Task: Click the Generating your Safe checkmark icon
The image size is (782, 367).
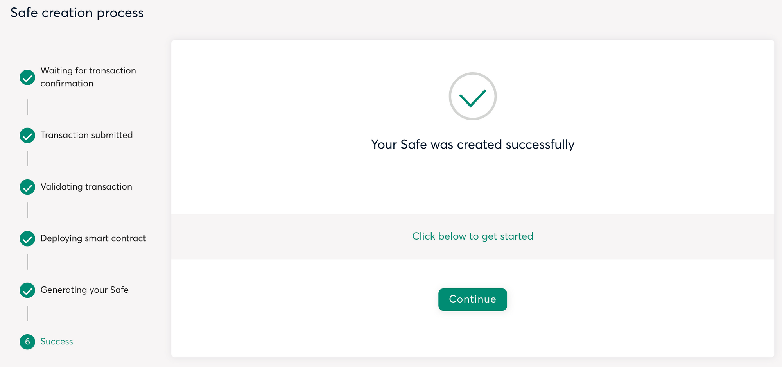Action: 27,290
